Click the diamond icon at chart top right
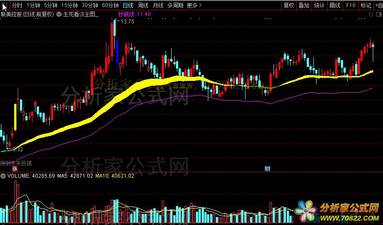383x225 pixels. 371,15
